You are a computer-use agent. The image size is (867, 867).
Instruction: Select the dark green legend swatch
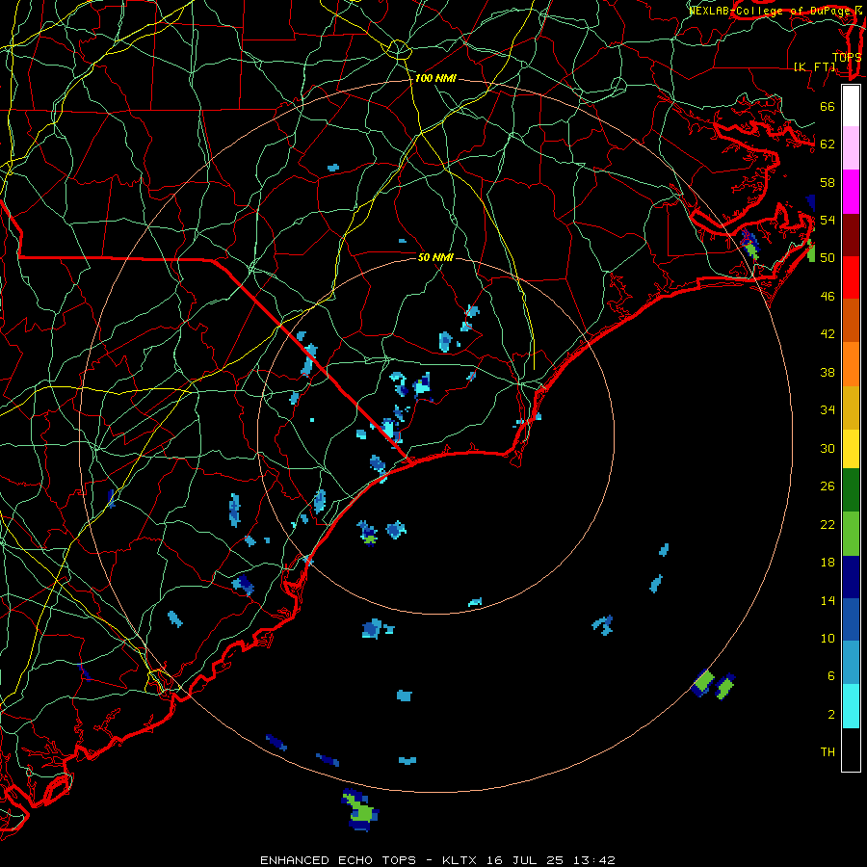[851, 490]
